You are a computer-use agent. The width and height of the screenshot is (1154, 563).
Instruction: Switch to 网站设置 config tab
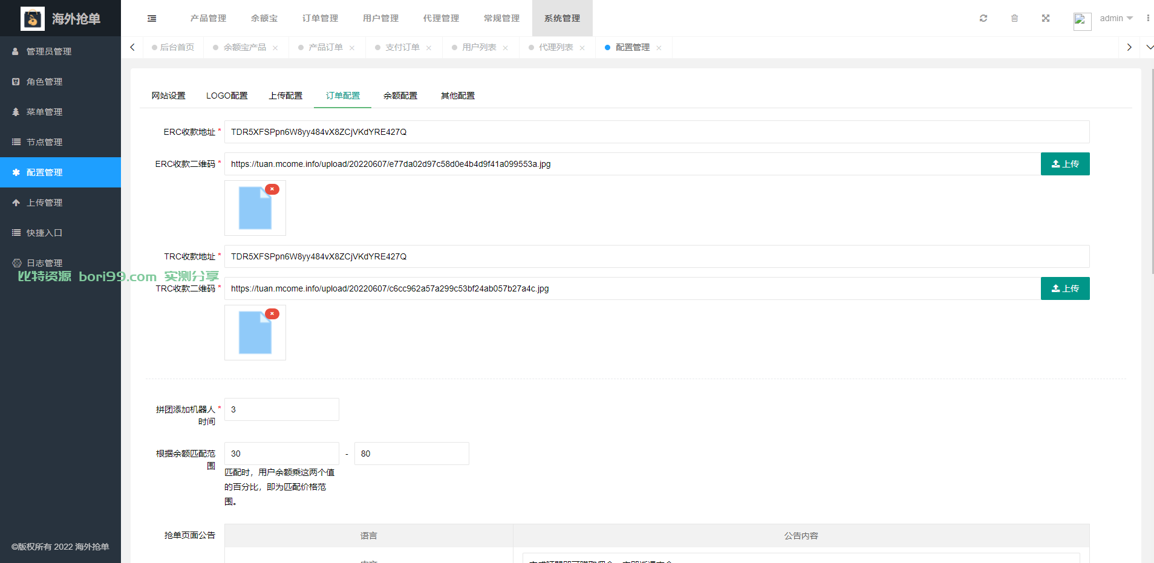click(x=168, y=96)
